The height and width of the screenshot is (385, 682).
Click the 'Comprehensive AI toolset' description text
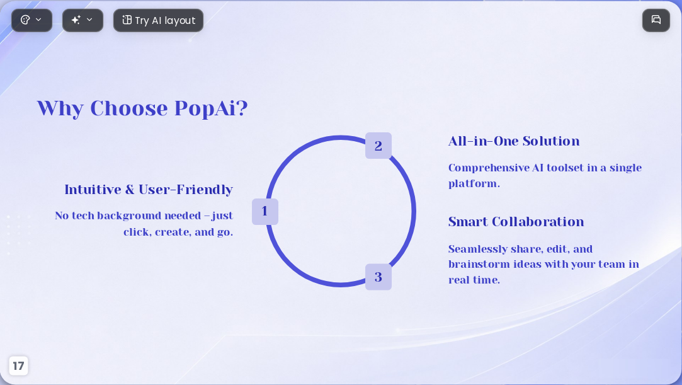click(545, 175)
